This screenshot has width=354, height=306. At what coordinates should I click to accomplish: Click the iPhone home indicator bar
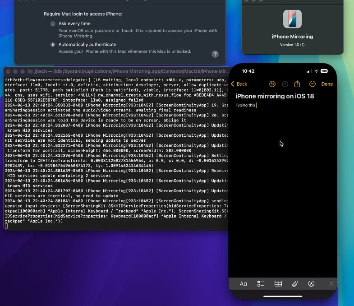coord(282,297)
